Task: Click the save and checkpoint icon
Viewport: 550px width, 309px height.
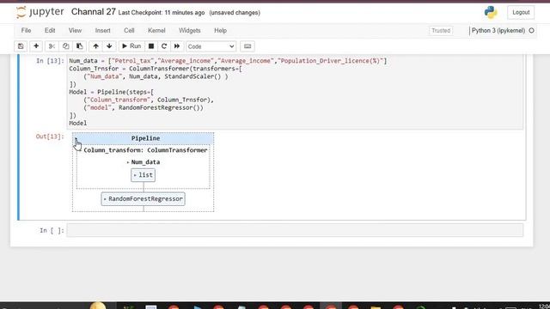Action: pos(21,46)
